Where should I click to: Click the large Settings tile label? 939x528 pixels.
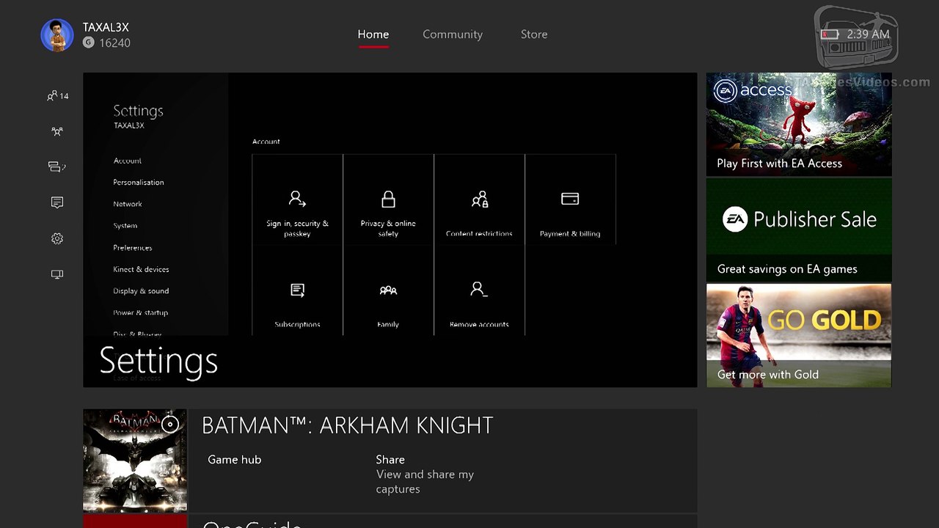[158, 361]
